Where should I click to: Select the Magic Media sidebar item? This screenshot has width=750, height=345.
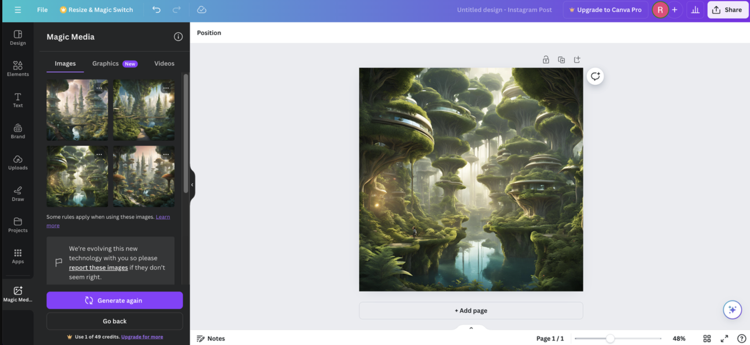tap(18, 294)
